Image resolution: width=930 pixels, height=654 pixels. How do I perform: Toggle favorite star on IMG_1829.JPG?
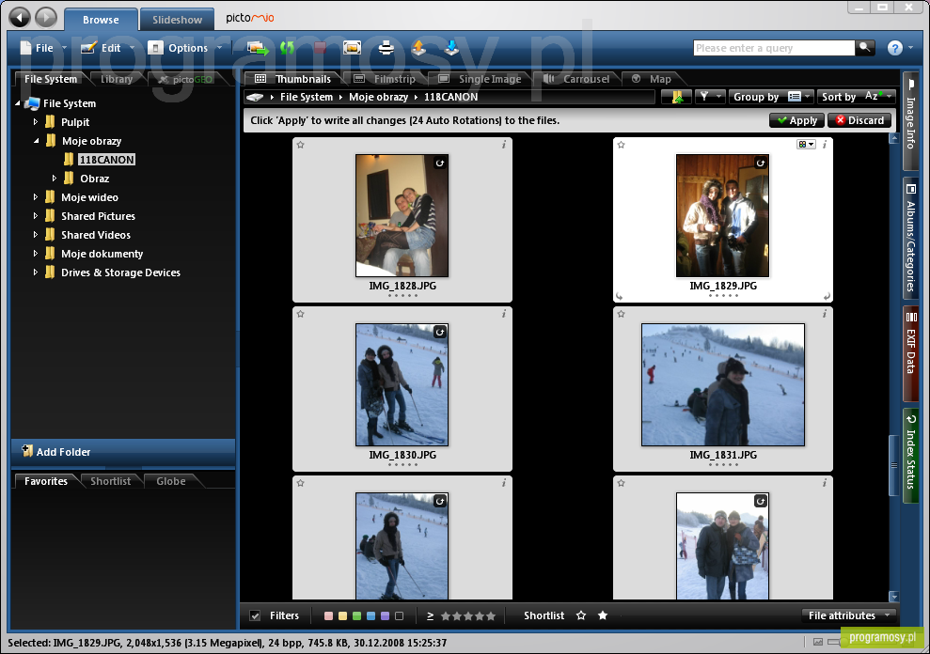pos(621,145)
